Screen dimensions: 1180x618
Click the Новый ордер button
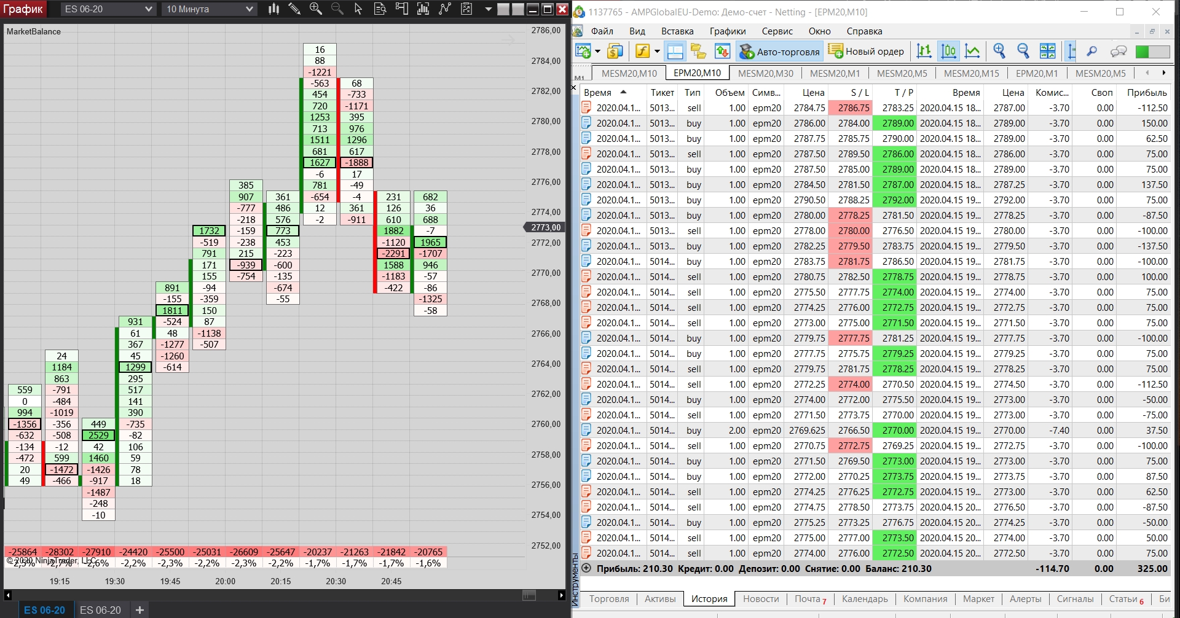(866, 52)
